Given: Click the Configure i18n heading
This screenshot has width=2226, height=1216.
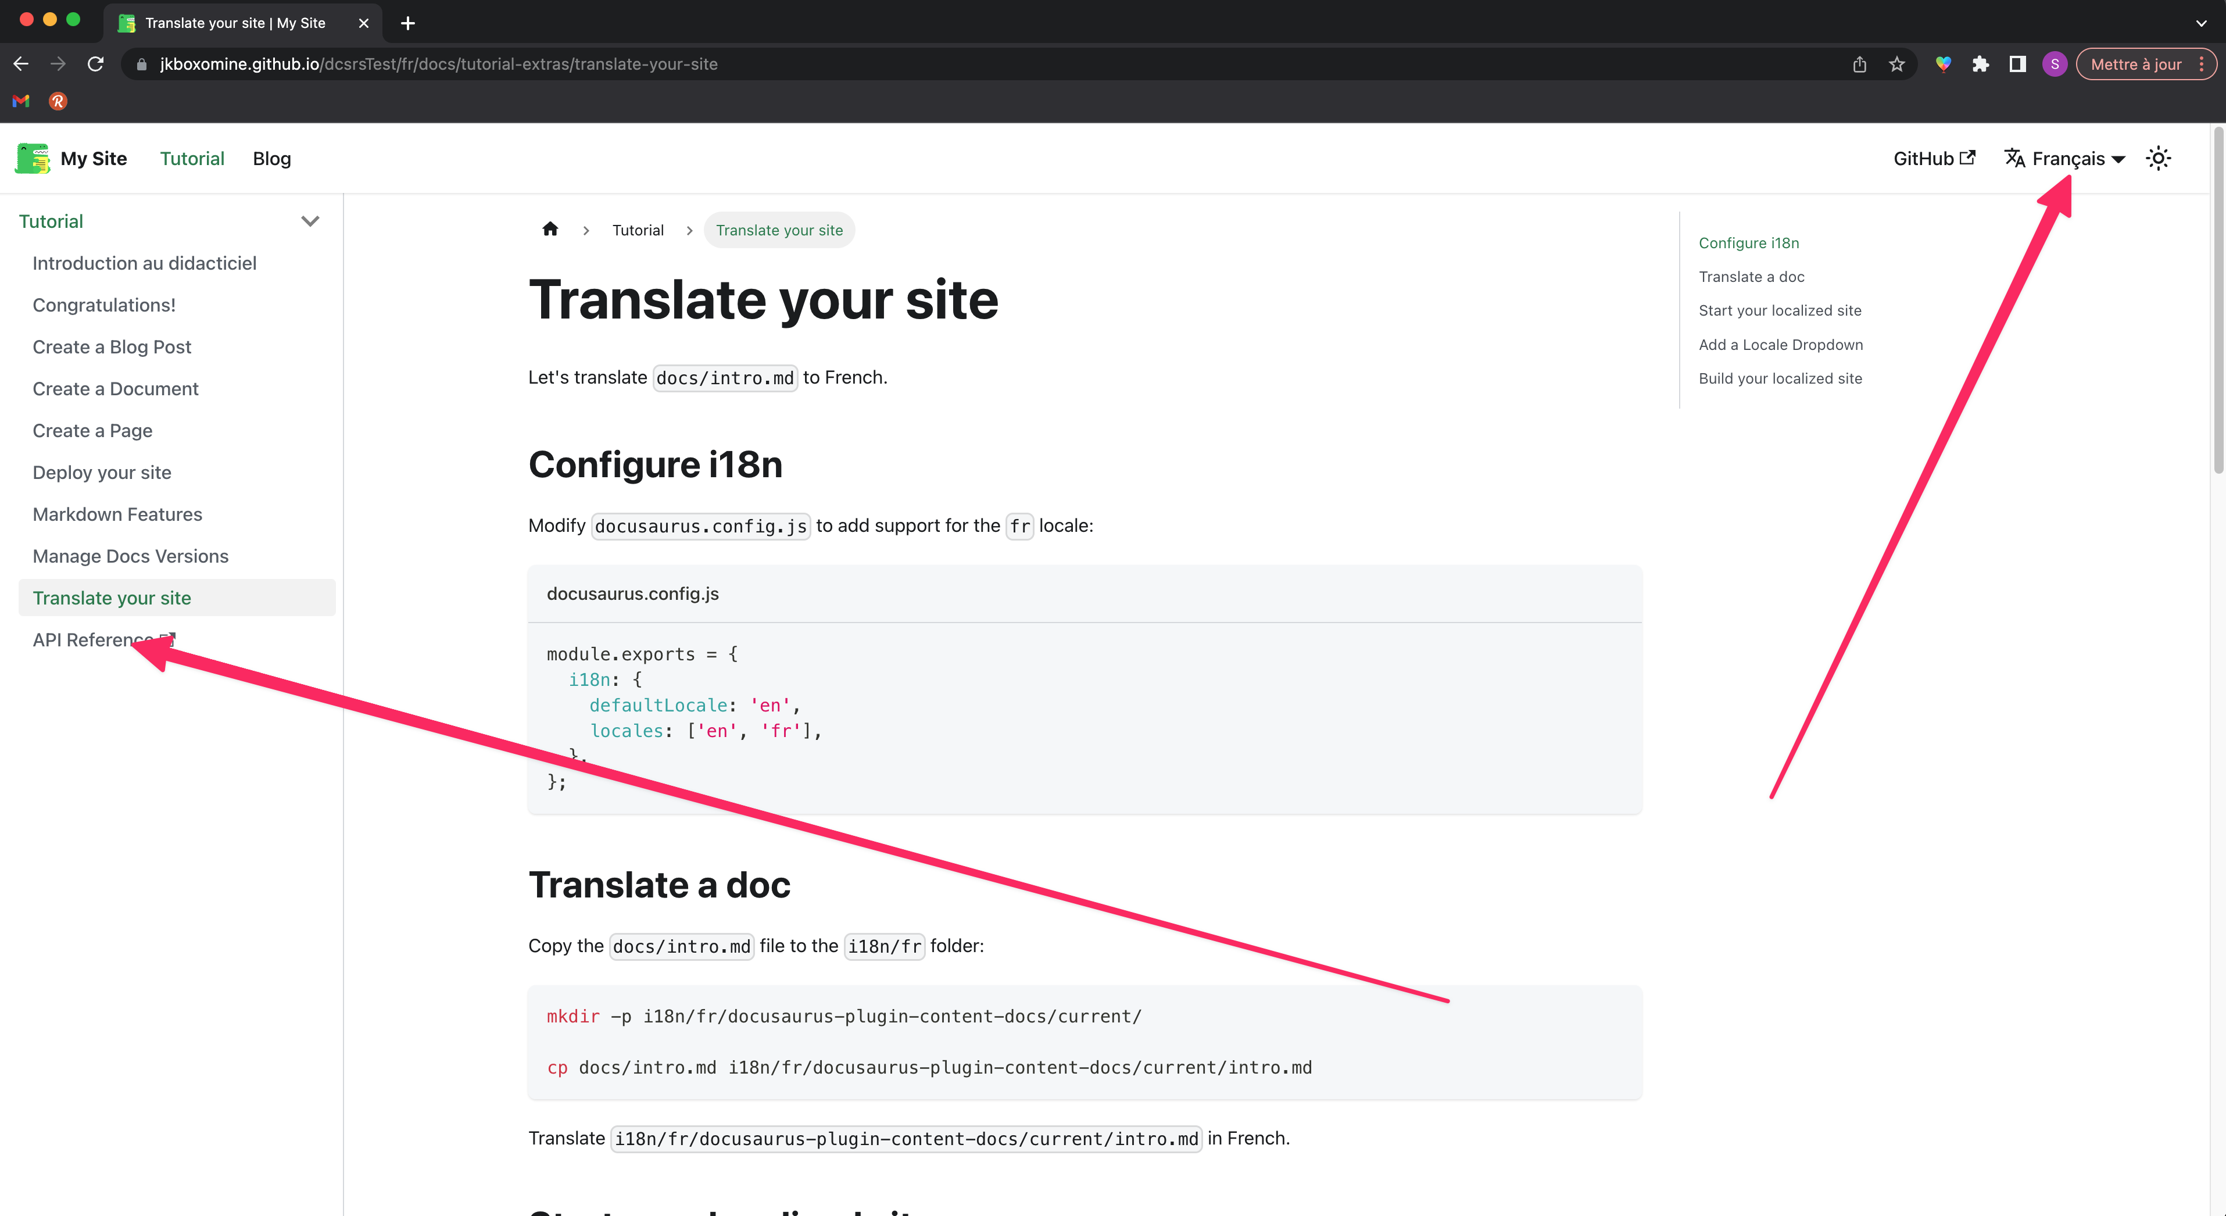Looking at the screenshot, I should click(x=655, y=464).
